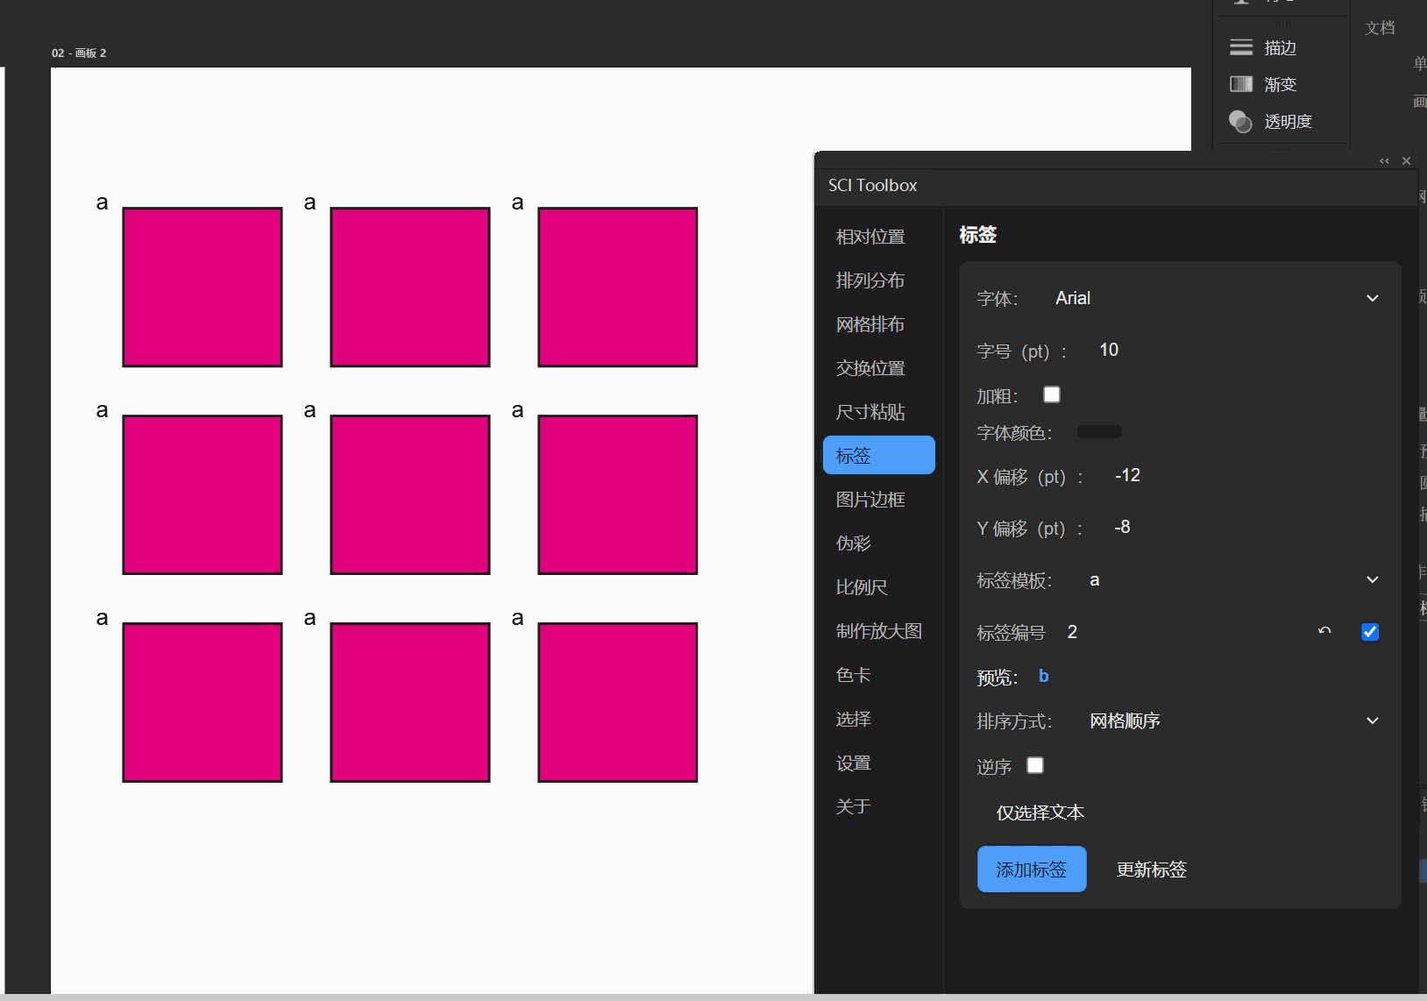Open 图片边框 section

(x=879, y=500)
